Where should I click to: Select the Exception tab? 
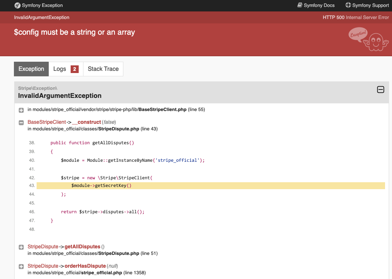tap(31, 69)
